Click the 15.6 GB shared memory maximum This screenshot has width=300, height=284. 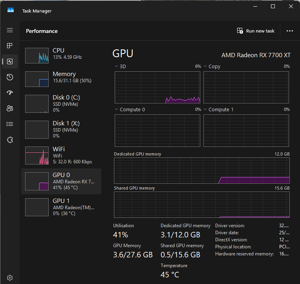pos(282,188)
